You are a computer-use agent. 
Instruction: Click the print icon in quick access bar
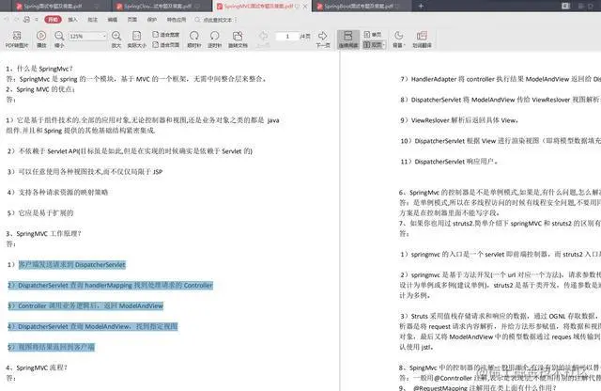26,19
